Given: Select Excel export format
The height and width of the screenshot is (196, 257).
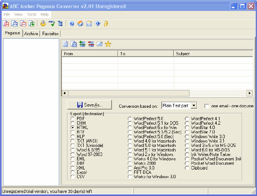Looking at the screenshot, I should (x=72, y=172).
